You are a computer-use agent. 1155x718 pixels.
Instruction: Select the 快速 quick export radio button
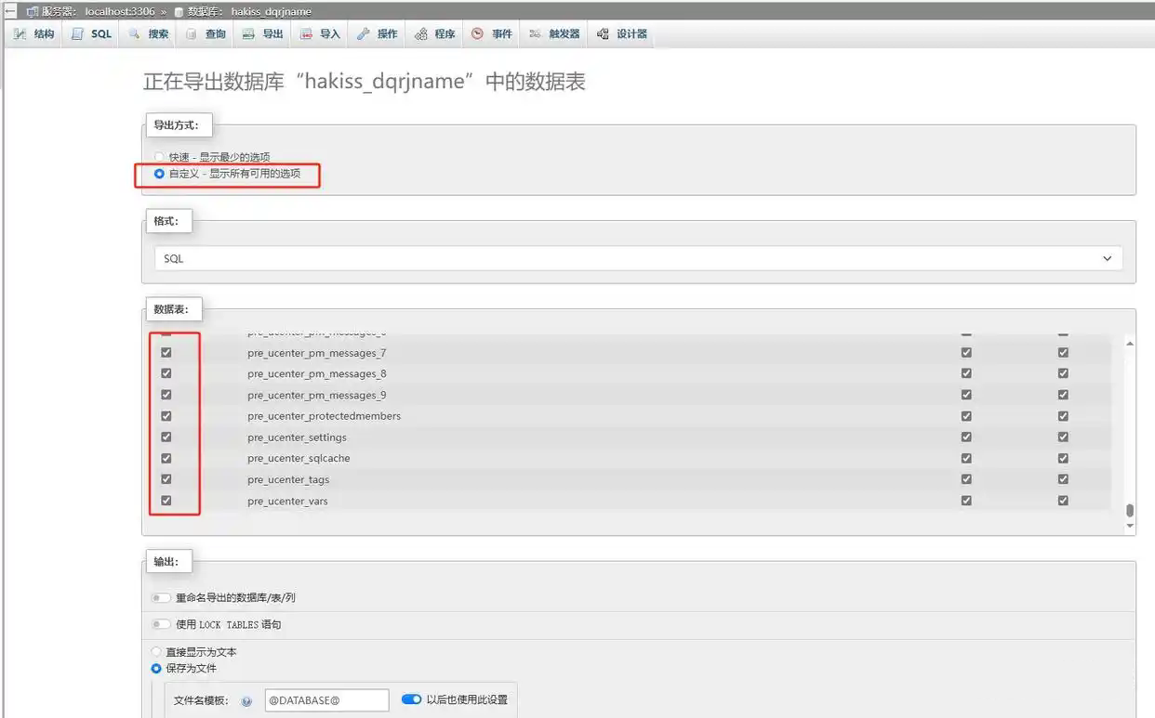click(158, 157)
